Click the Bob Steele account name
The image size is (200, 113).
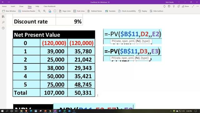pyautogui.click(x=169, y=2)
